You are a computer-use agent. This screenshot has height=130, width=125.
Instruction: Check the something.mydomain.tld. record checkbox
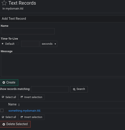2,110
